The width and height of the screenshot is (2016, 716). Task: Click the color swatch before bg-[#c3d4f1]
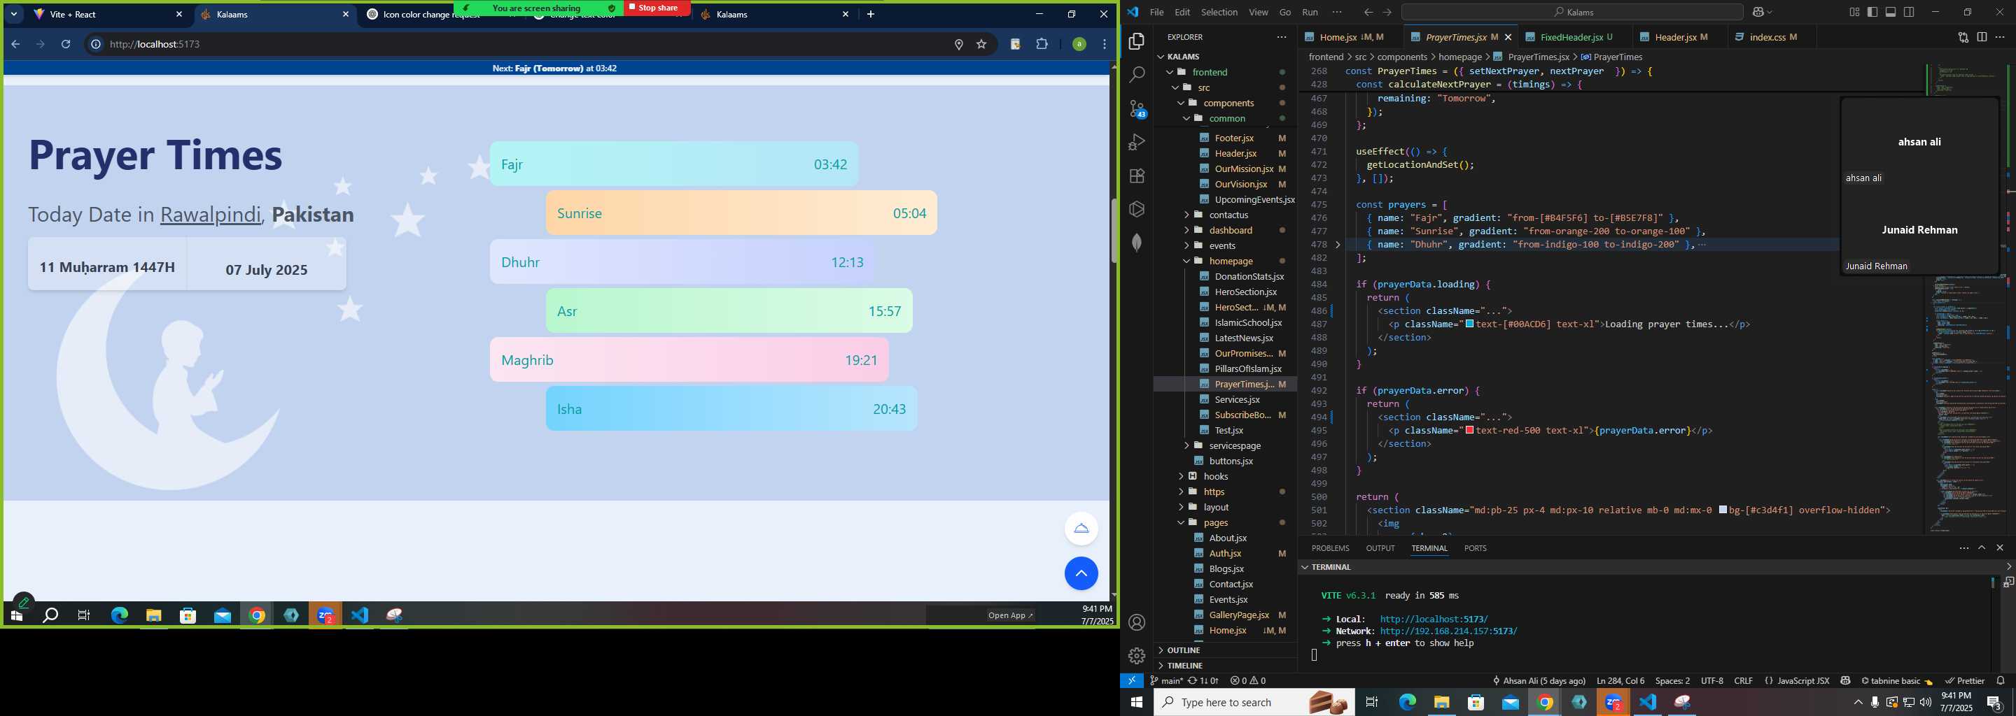tap(1723, 510)
